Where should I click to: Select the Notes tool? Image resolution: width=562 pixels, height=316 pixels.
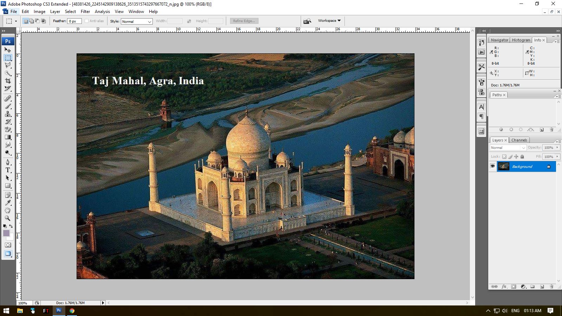(8, 195)
